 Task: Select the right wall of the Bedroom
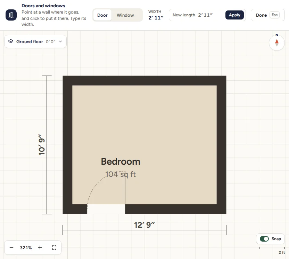[222, 145]
